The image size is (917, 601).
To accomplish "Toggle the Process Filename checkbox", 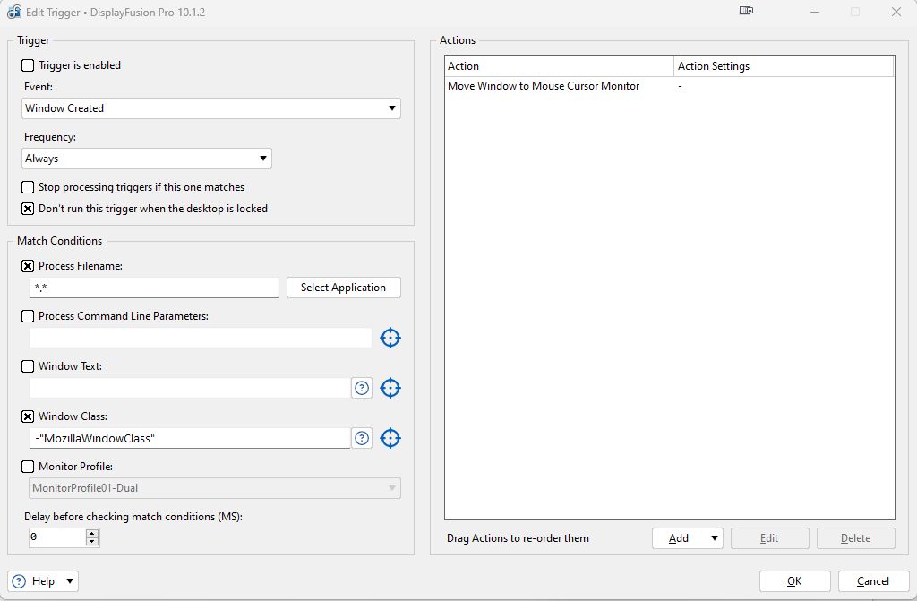I will 28,266.
